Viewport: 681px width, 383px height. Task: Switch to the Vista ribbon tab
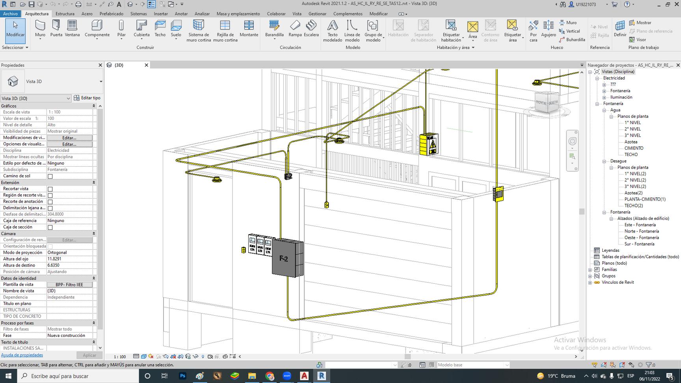point(297,13)
